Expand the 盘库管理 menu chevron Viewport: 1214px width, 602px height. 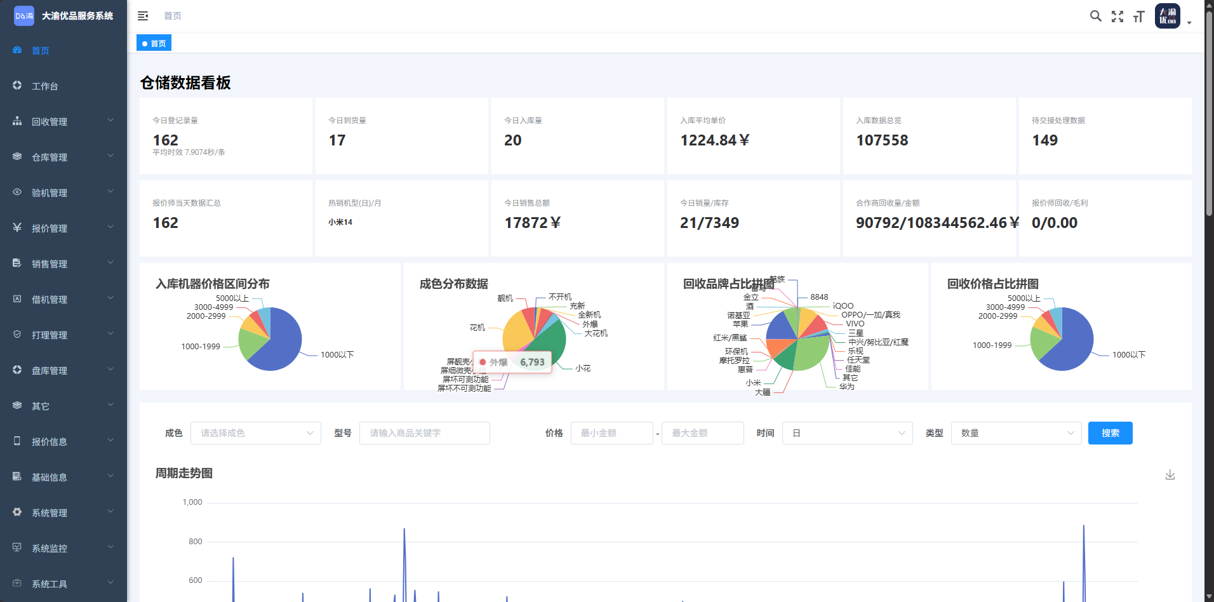point(110,369)
